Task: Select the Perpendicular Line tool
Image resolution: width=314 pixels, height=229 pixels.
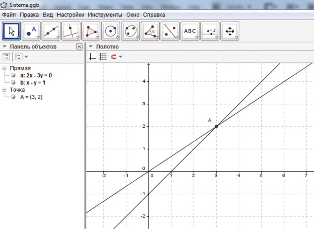Action: click(71, 31)
